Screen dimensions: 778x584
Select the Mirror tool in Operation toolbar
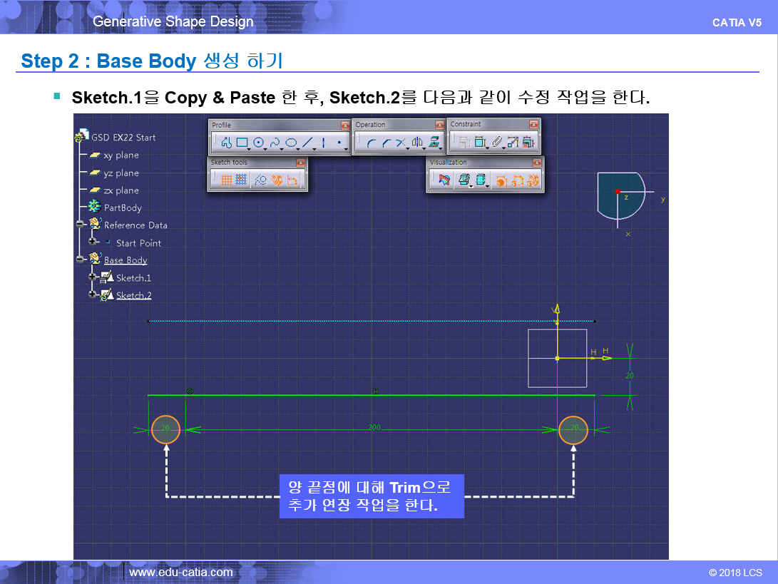click(x=417, y=143)
